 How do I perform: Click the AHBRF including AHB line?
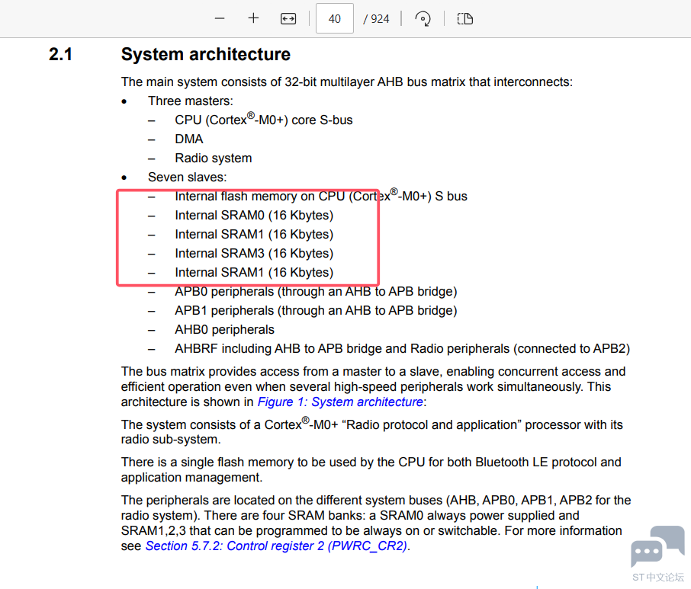pyautogui.click(x=403, y=349)
